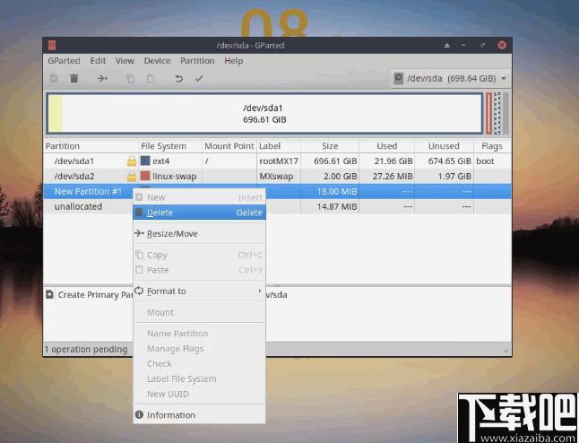Open the Partition menu
Viewport: 579px width, 443px height.
pyautogui.click(x=197, y=61)
